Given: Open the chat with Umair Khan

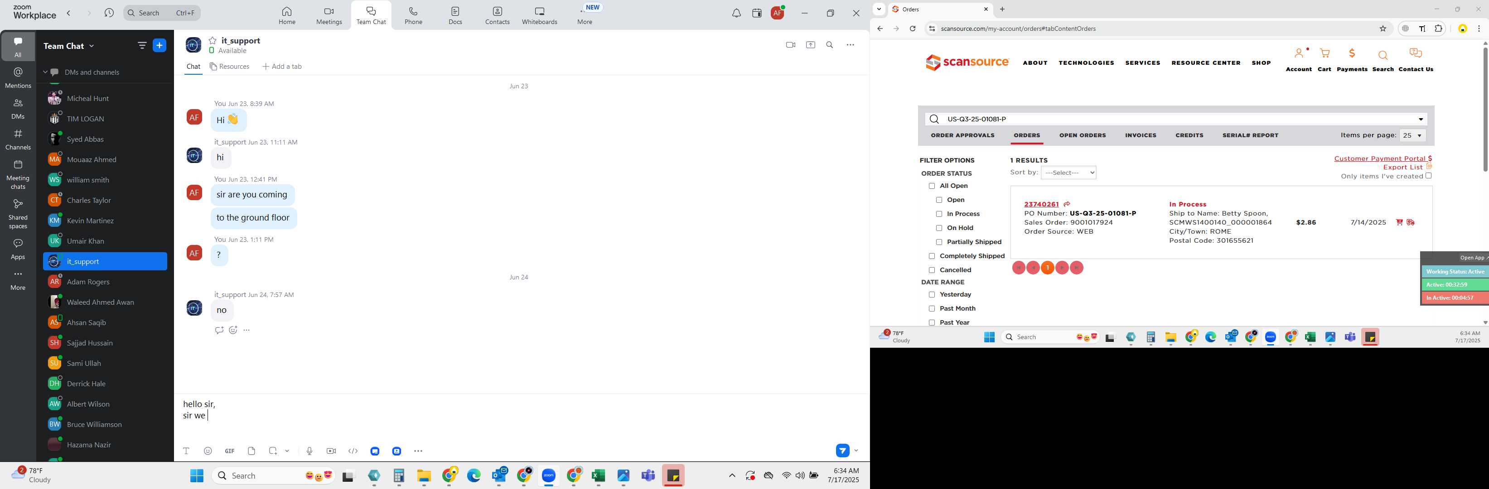Looking at the screenshot, I should click(105, 241).
